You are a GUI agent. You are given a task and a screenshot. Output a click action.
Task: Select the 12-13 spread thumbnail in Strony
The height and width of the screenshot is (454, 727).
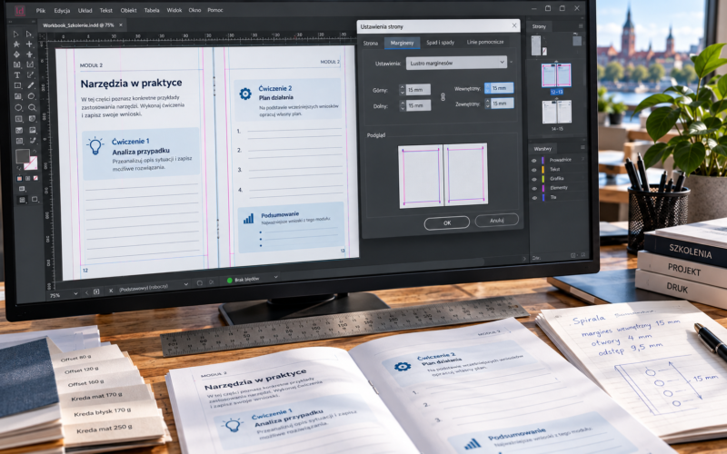click(556, 75)
